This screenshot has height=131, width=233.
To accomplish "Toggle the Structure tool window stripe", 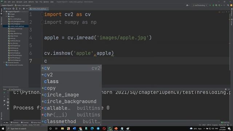I will point(1,20).
